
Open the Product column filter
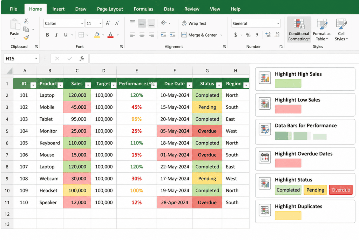click(x=60, y=85)
